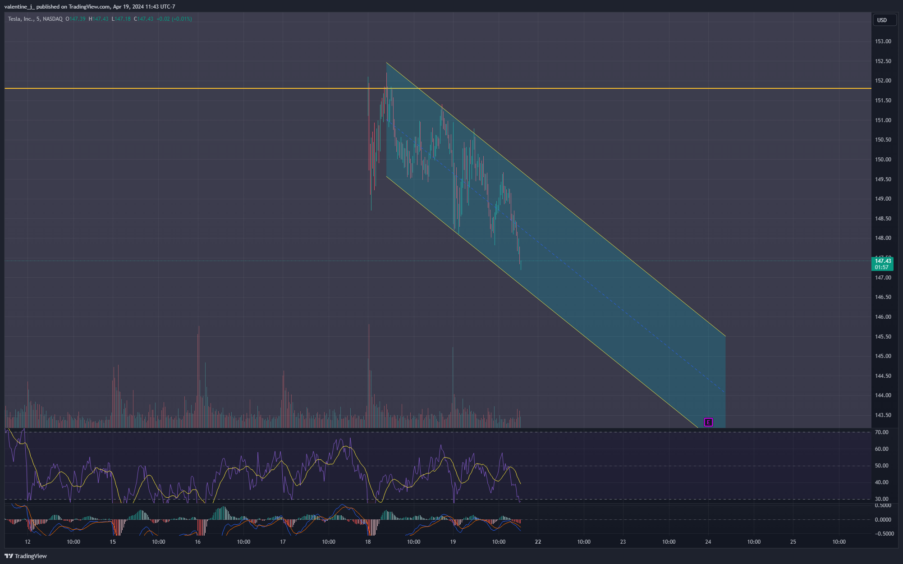903x564 pixels.
Task: Click date label 18 on time axis
Action: tap(368, 542)
